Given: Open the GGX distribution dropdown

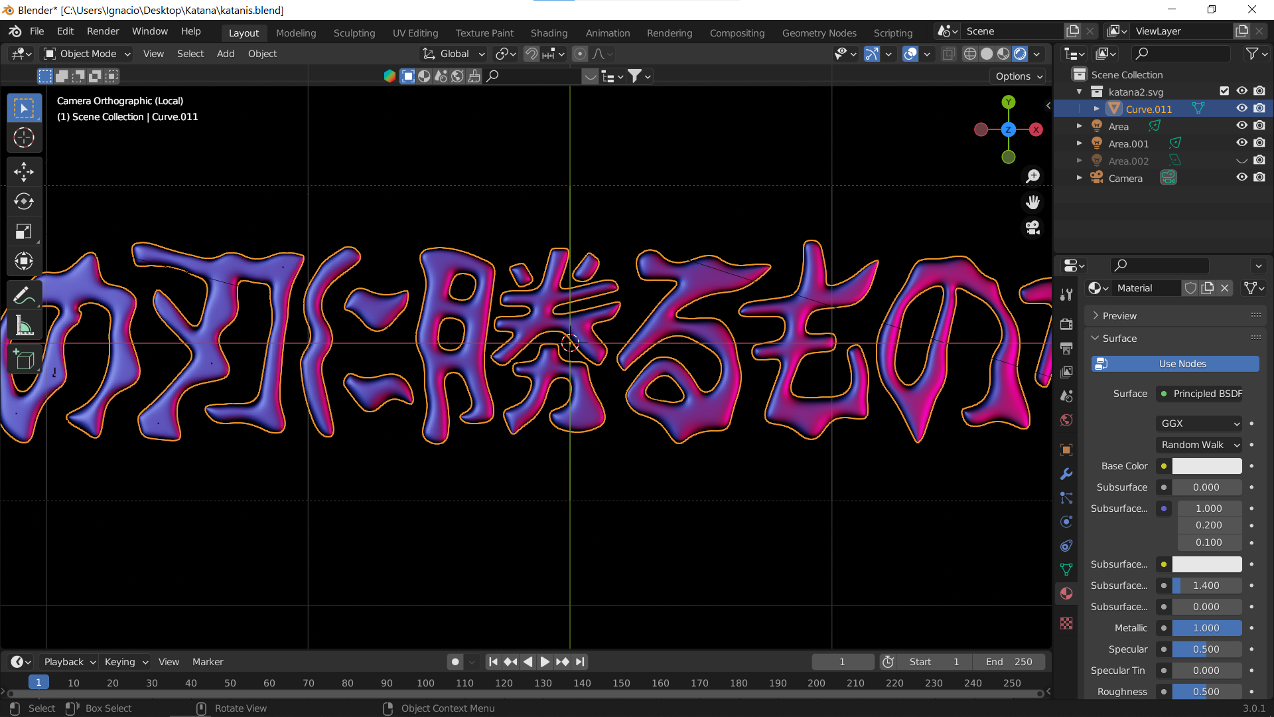Looking at the screenshot, I should tap(1199, 424).
